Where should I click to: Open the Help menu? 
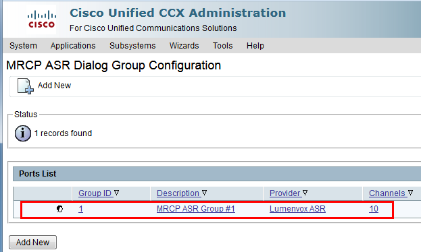click(255, 46)
